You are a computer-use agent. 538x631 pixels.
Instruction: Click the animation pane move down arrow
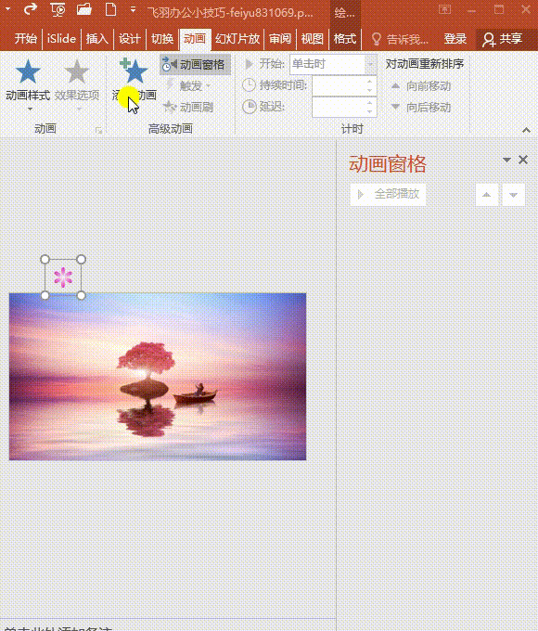(x=514, y=195)
